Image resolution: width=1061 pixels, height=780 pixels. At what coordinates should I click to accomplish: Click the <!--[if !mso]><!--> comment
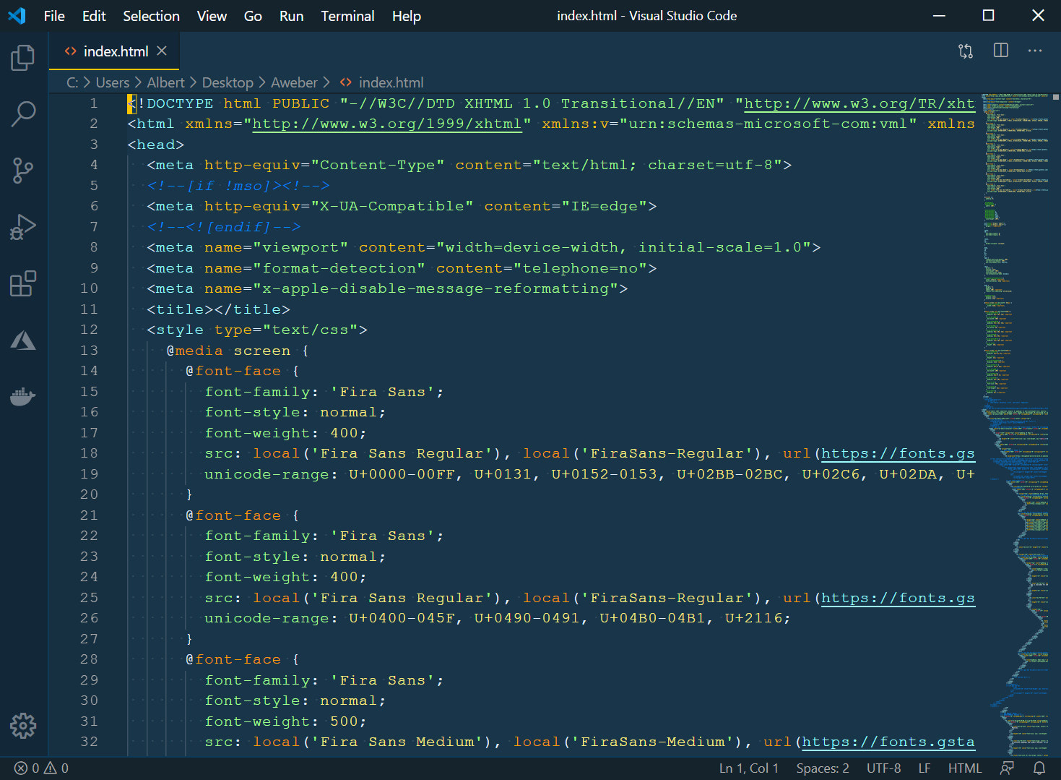(x=238, y=186)
